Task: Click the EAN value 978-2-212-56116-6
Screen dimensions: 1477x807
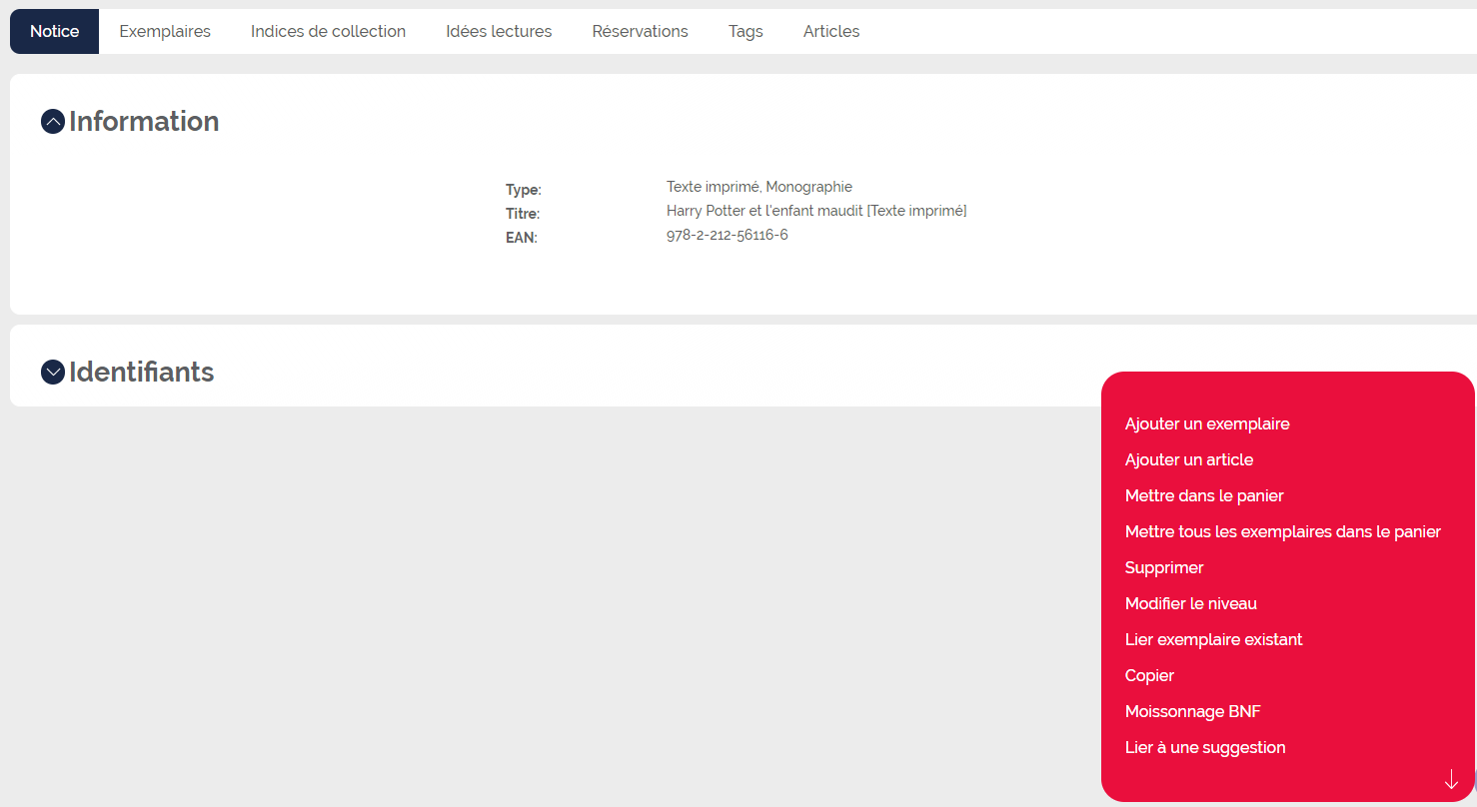Action: coord(728,235)
